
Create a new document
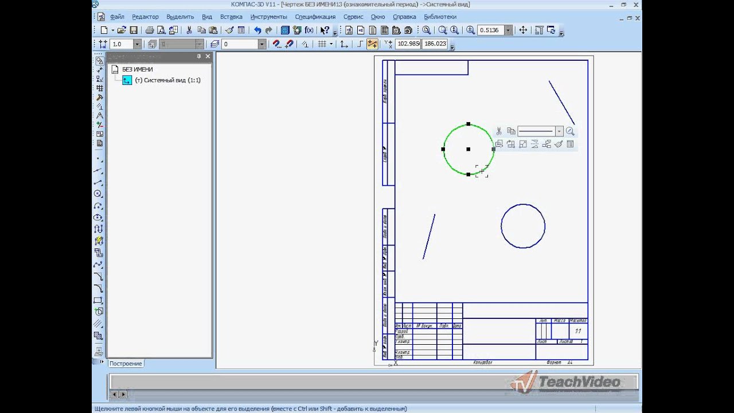pos(104,30)
